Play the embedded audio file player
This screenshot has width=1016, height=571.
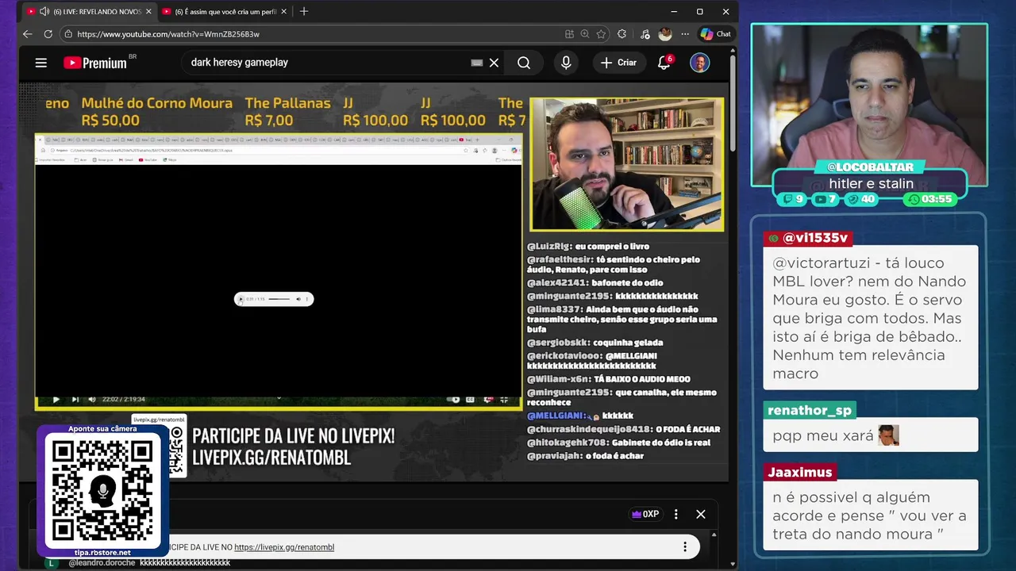[241, 299]
